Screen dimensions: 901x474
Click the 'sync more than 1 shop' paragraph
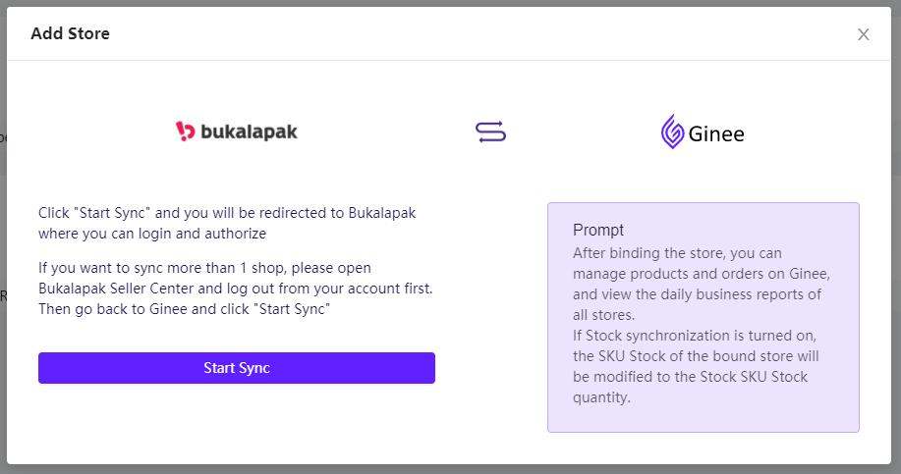pos(236,289)
